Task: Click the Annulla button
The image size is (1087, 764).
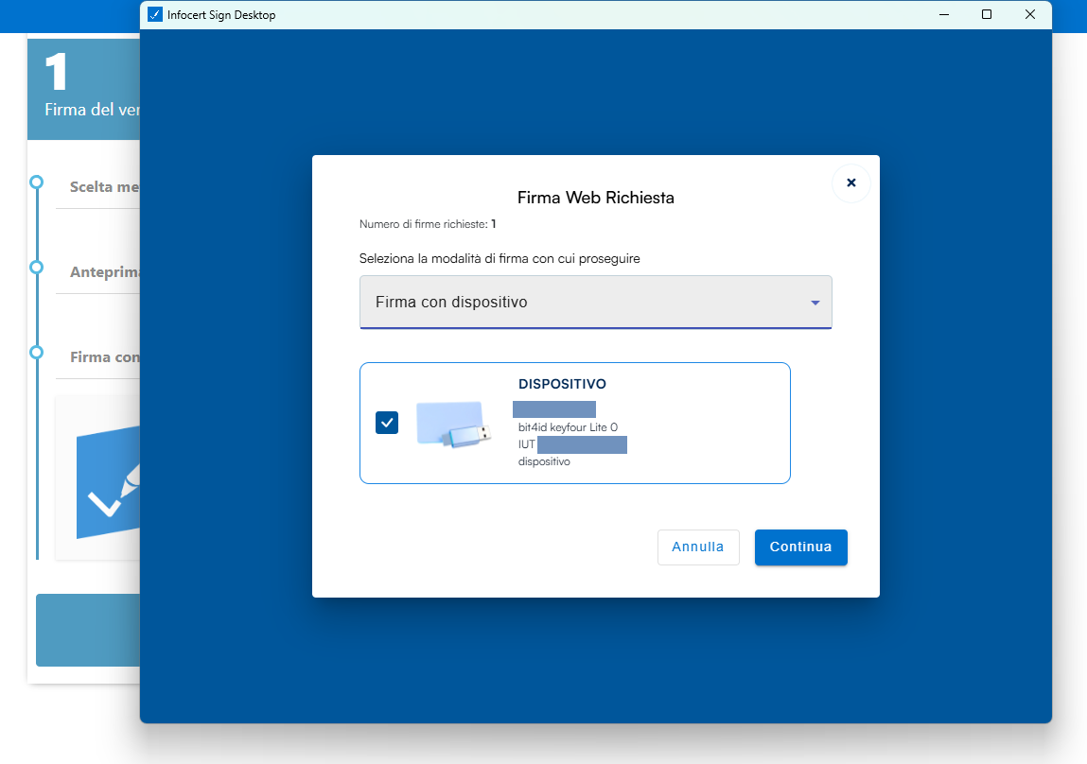Action: tap(698, 547)
